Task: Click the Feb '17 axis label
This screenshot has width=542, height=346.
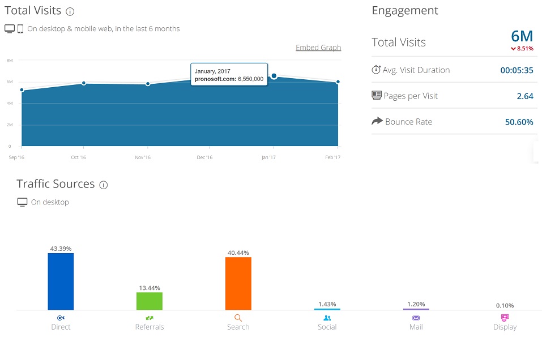Action: 332,157
